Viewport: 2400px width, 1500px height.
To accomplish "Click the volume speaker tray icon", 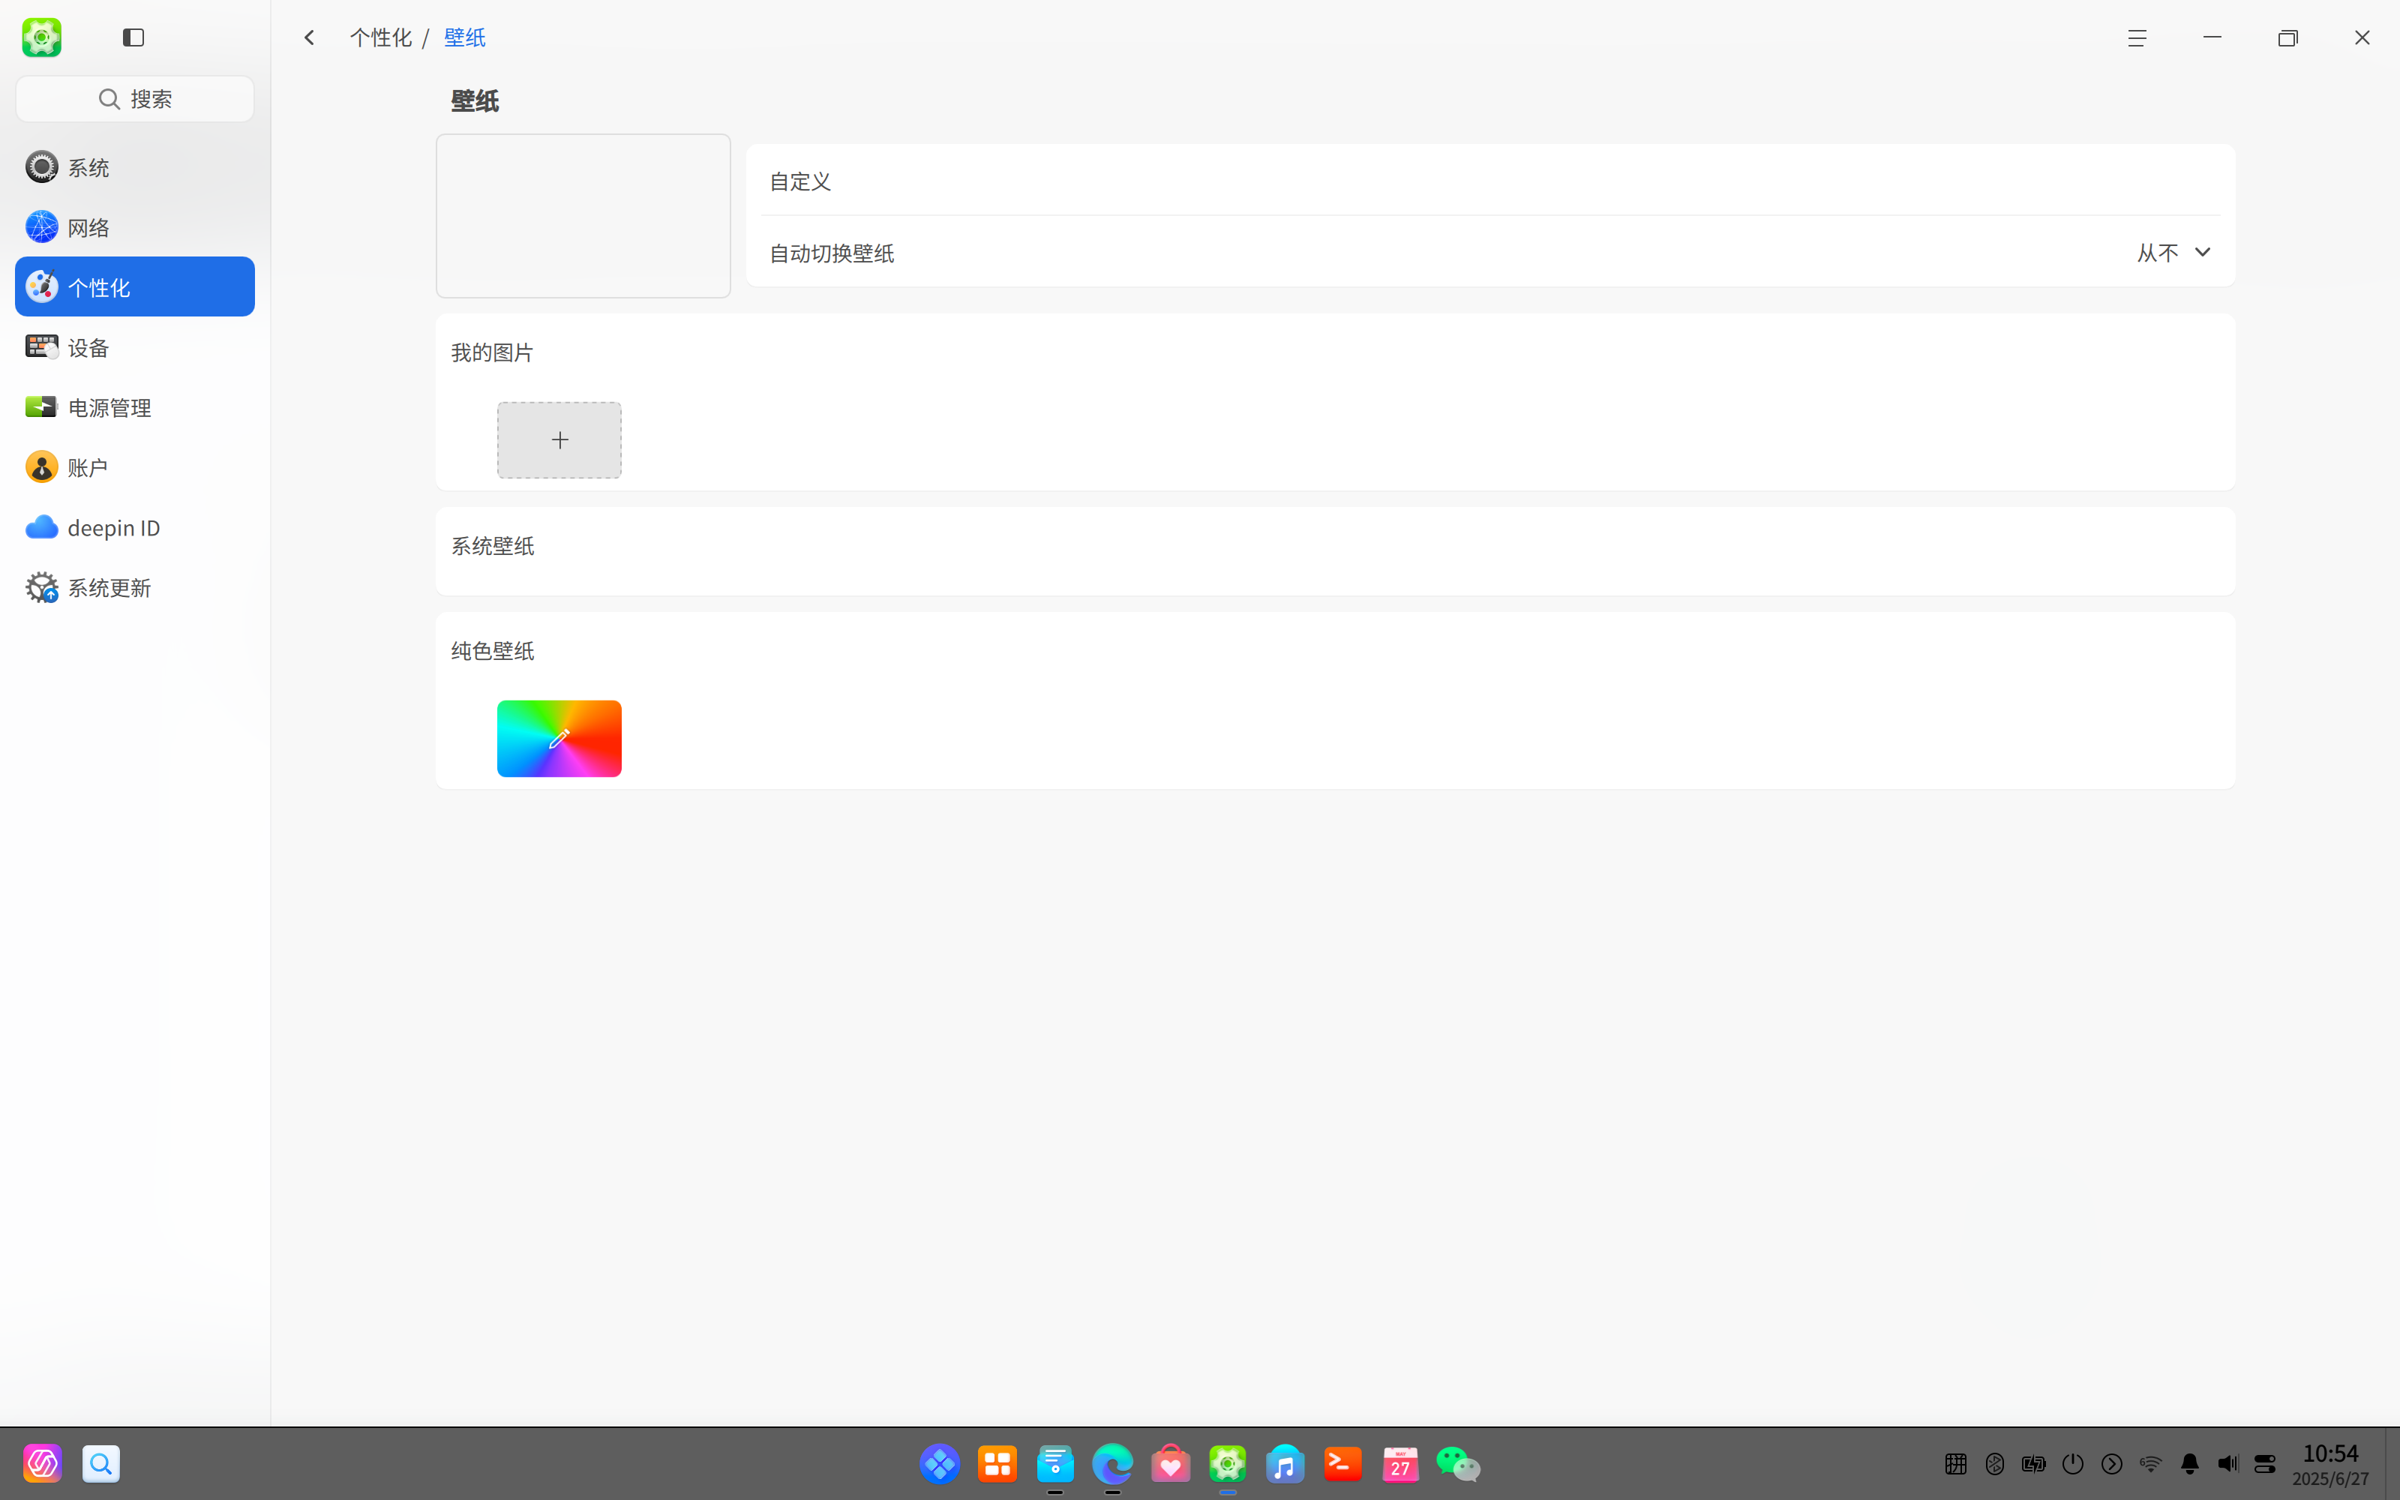I will (2227, 1463).
